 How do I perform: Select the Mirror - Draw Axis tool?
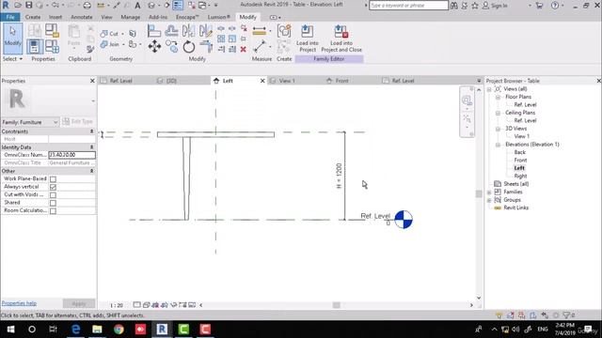[206, 31]
